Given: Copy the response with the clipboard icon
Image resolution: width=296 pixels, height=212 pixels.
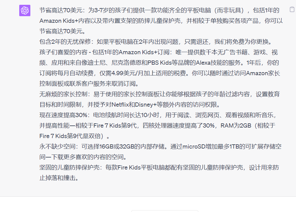Looking at the screenshot, I should (292, 9).
